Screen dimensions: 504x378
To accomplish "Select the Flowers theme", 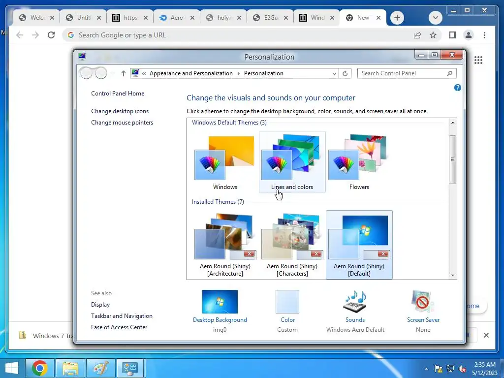I will (x=359, y=162).
